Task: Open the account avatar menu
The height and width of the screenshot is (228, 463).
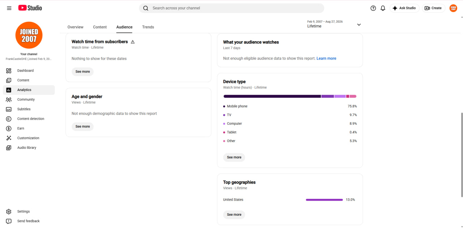Action: (453, 8)
